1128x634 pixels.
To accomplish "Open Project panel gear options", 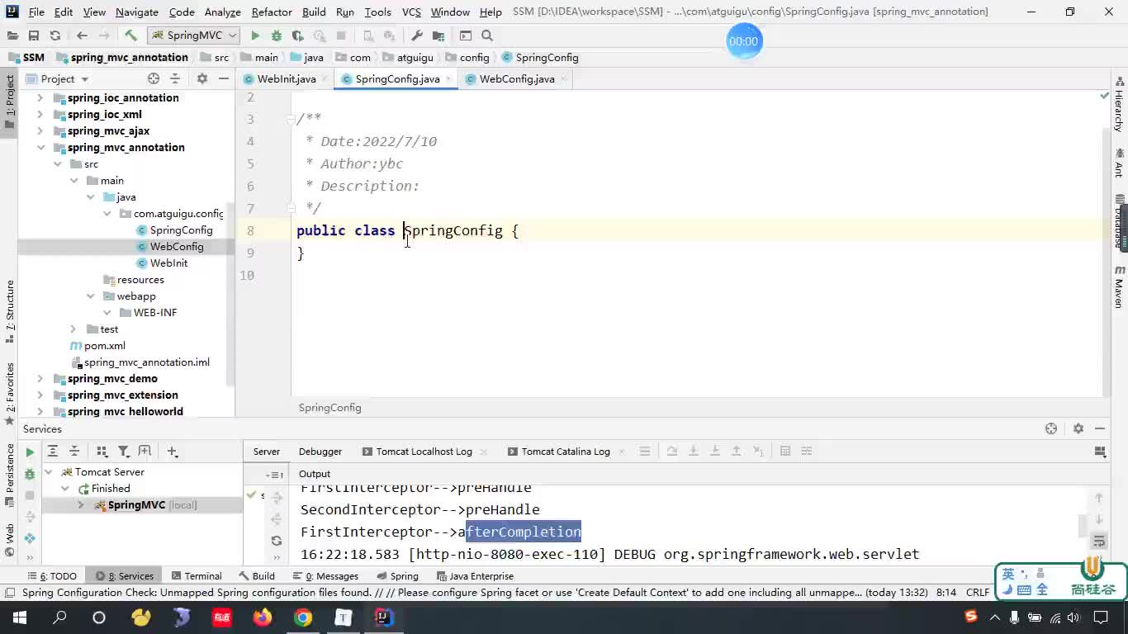I will coord(202,78).
